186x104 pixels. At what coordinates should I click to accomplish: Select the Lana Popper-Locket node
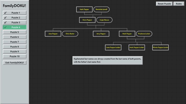pyautogui.click(x=113, y=47)
